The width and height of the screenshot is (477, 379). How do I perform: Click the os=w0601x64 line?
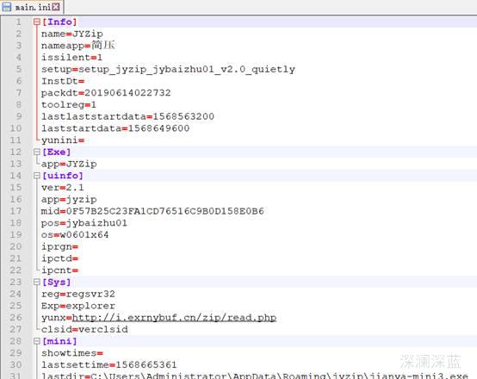75,234
